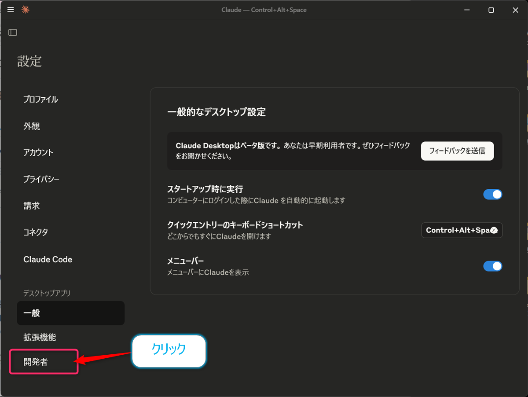Click the コンピューターにログインした際に description text
This screenshot has height=397, width=528.
pyautogui.click(x=256, y=200)
